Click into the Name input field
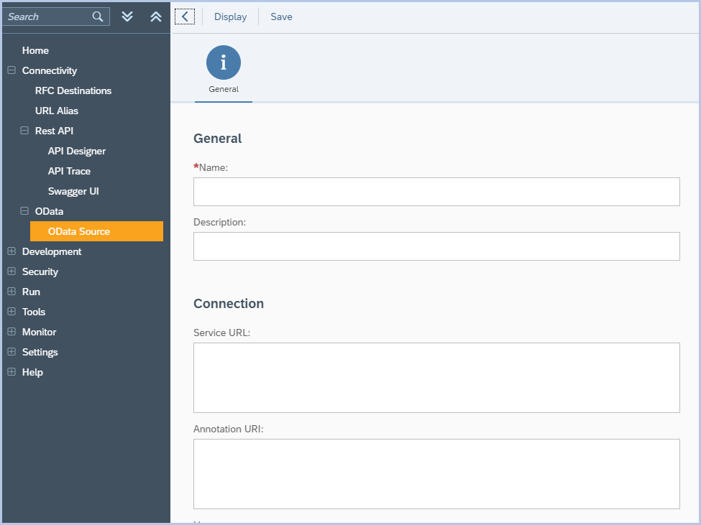701x525 pixels. coord(436,192)
